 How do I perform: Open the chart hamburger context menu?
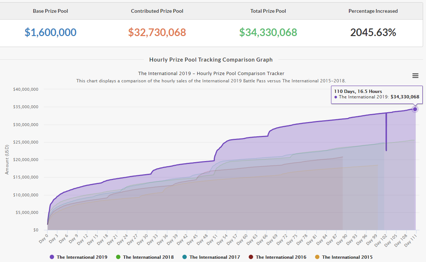point(415,75)
